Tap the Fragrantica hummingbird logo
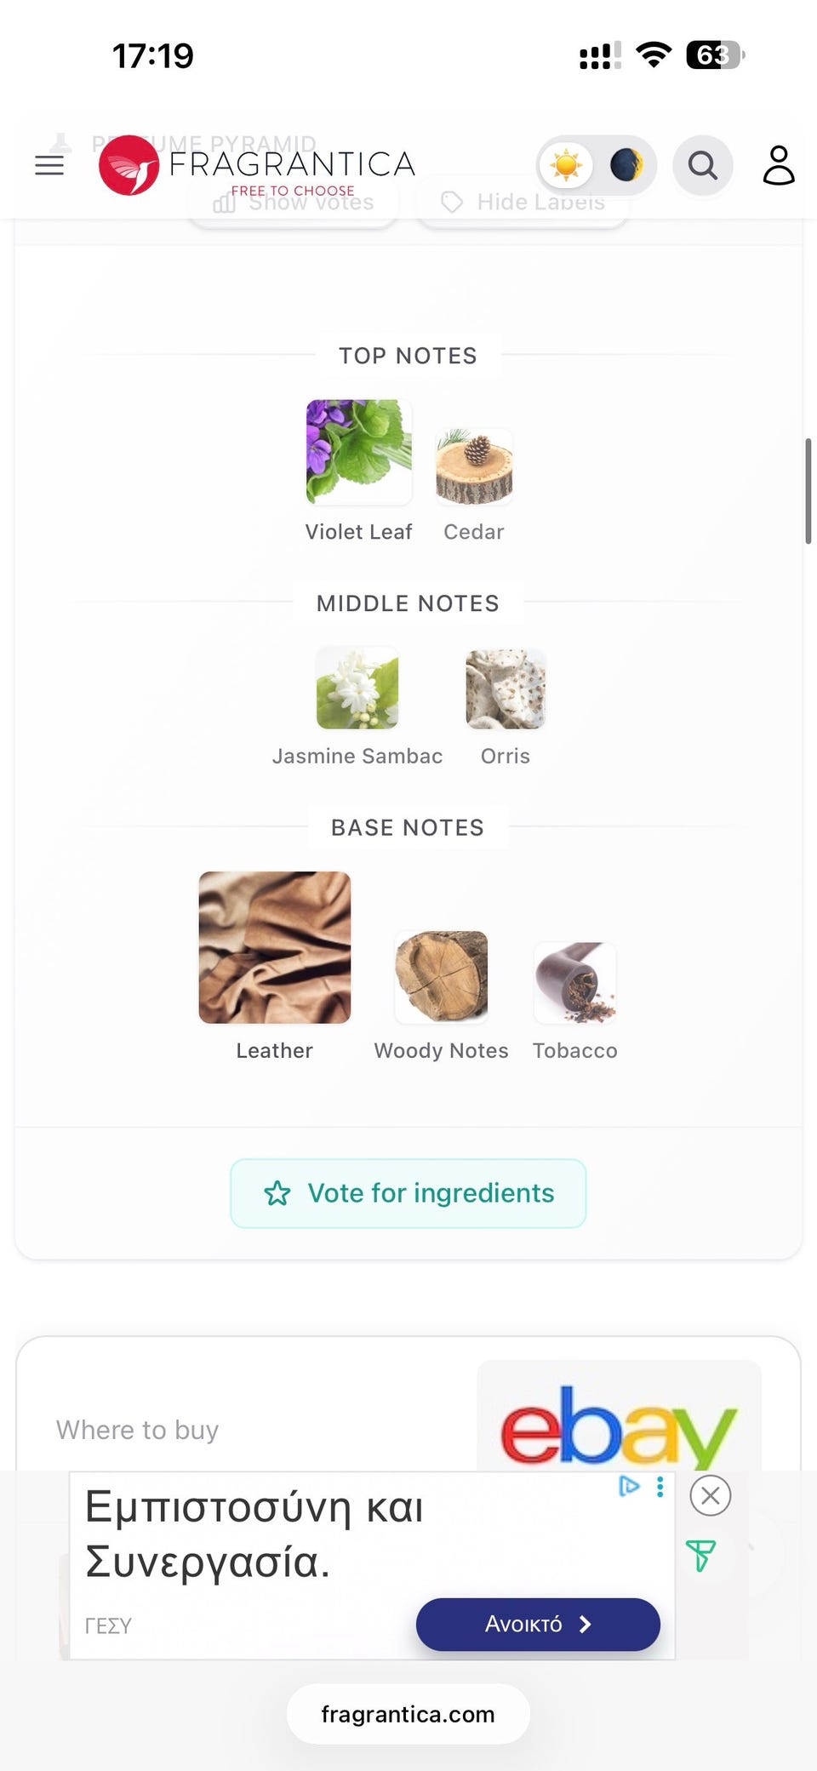The width and height of the screenshot is (817, 1771). (x=129, y=165)
